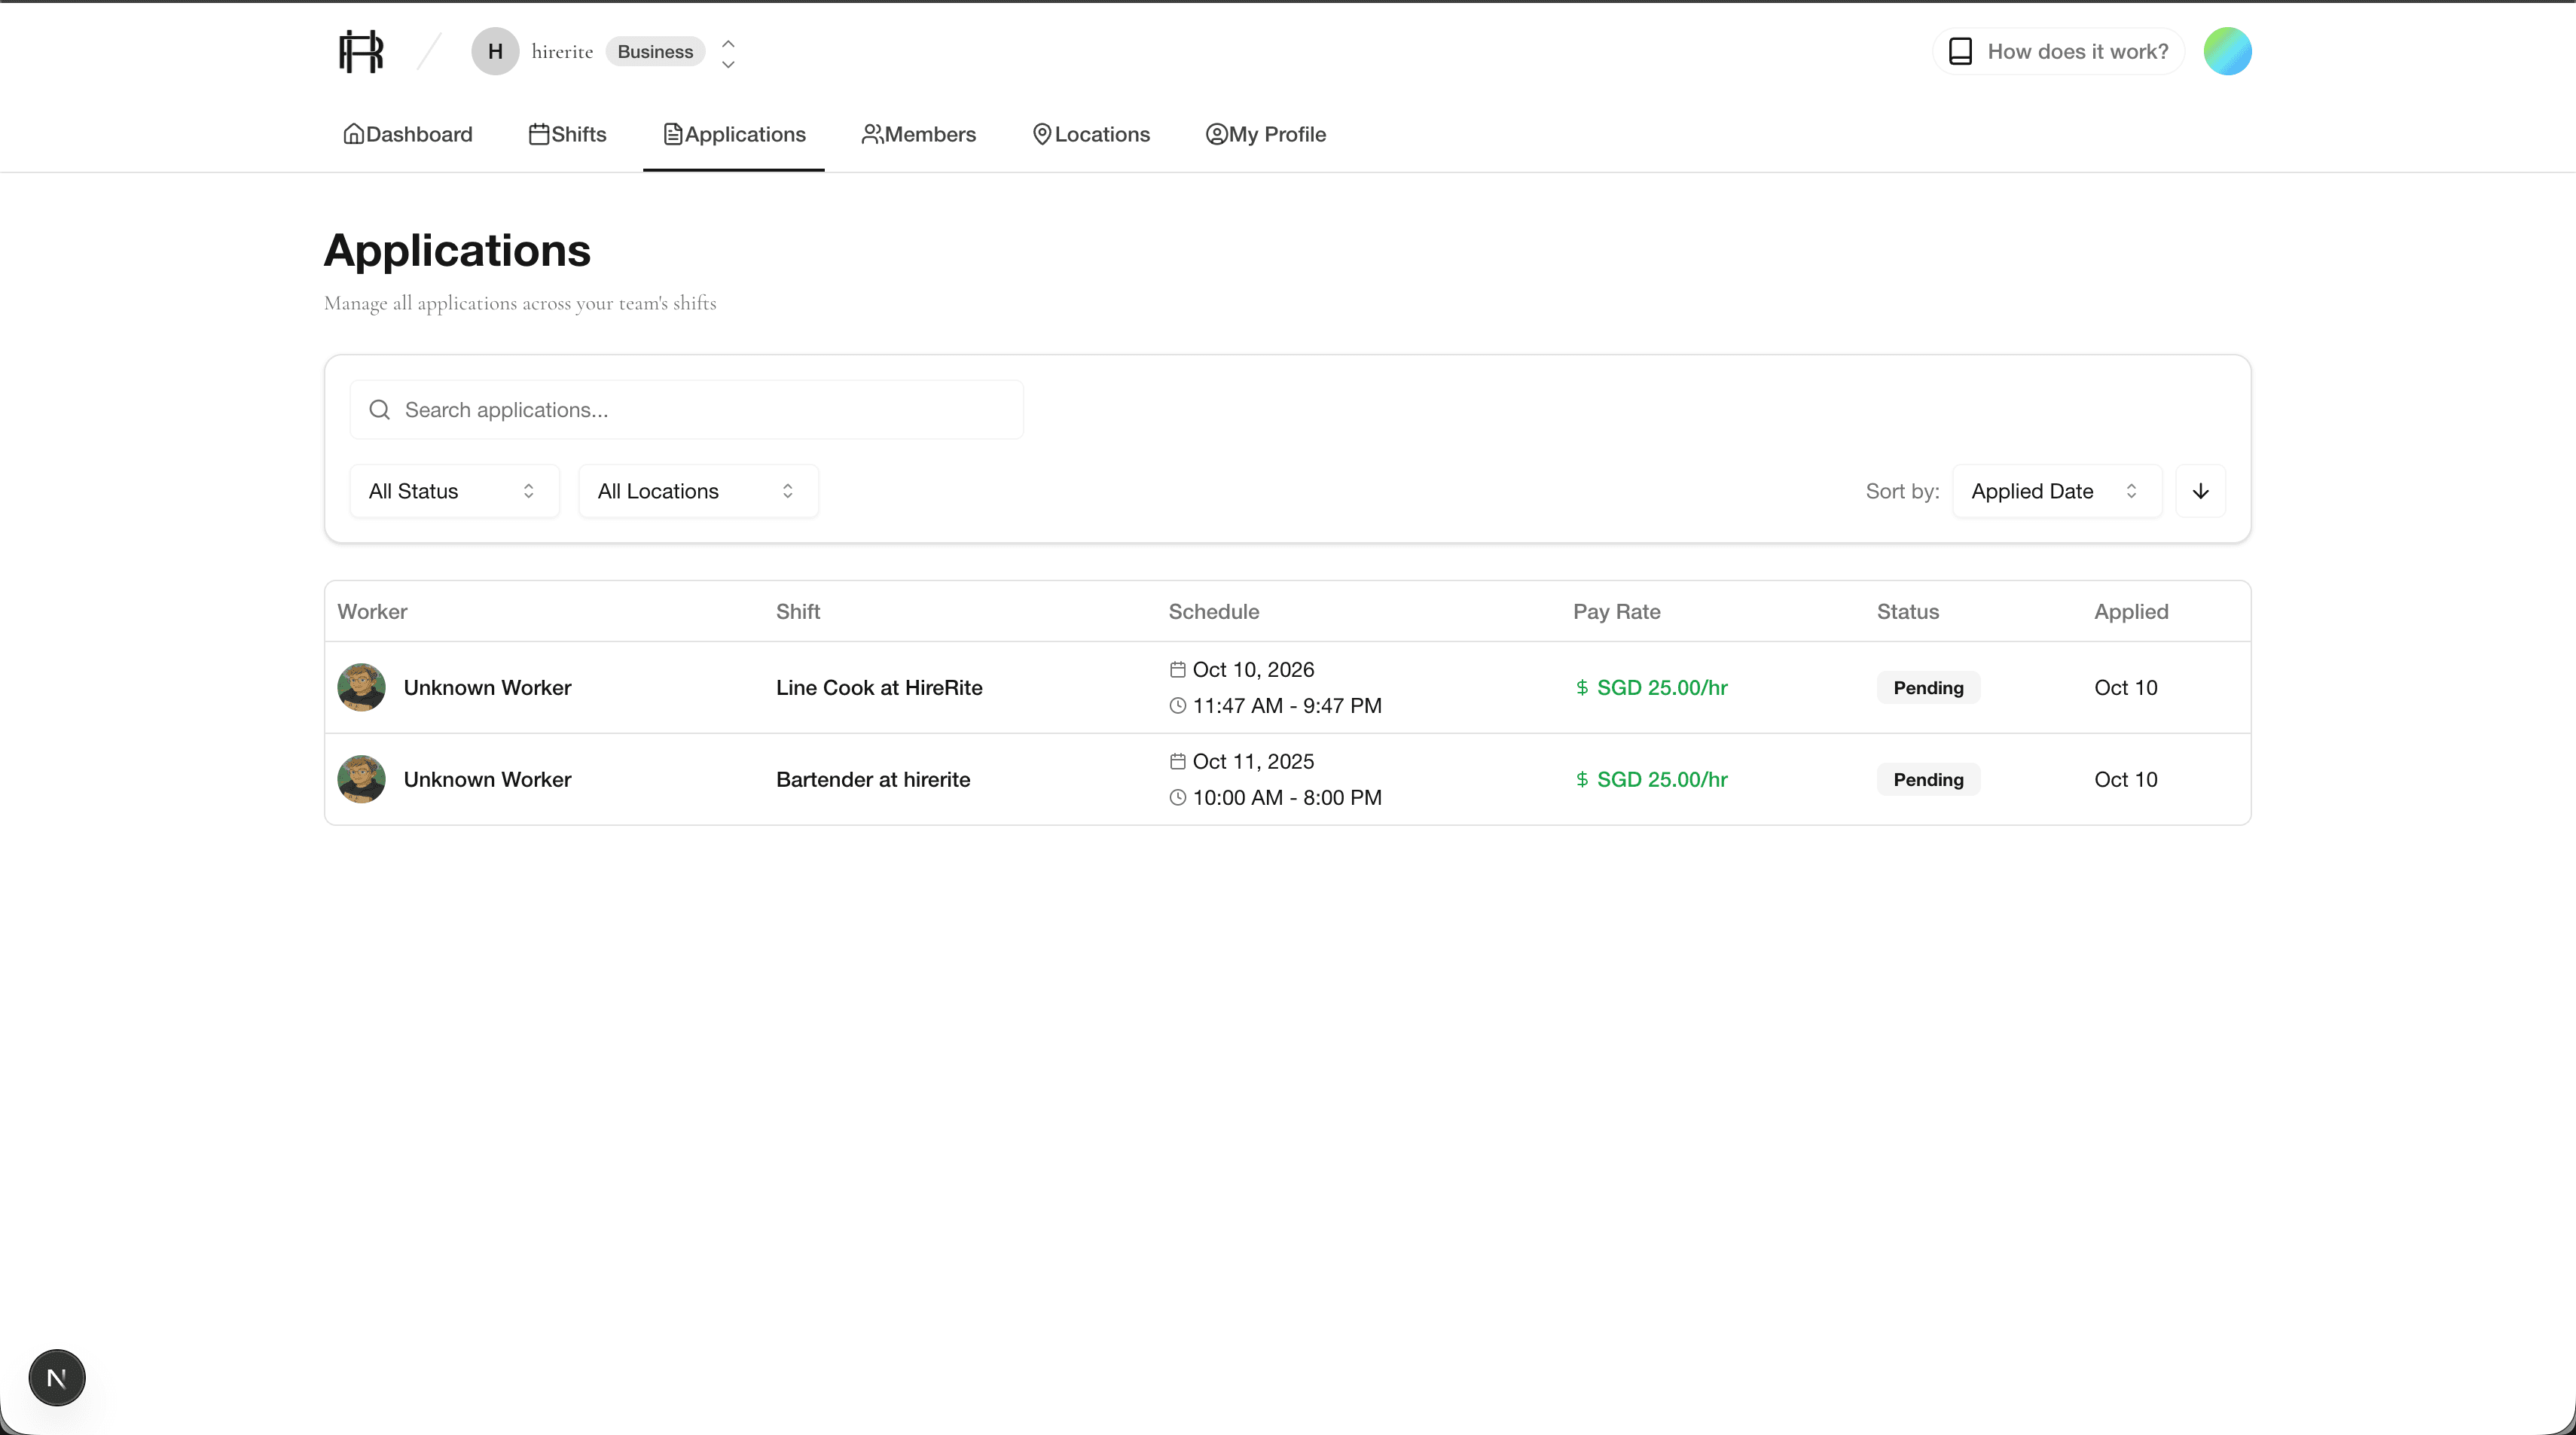The width and height of the screenshot is (2576, 1435).
Task: Click the Next.js dev tools badge
Action: click(57, 1378)
